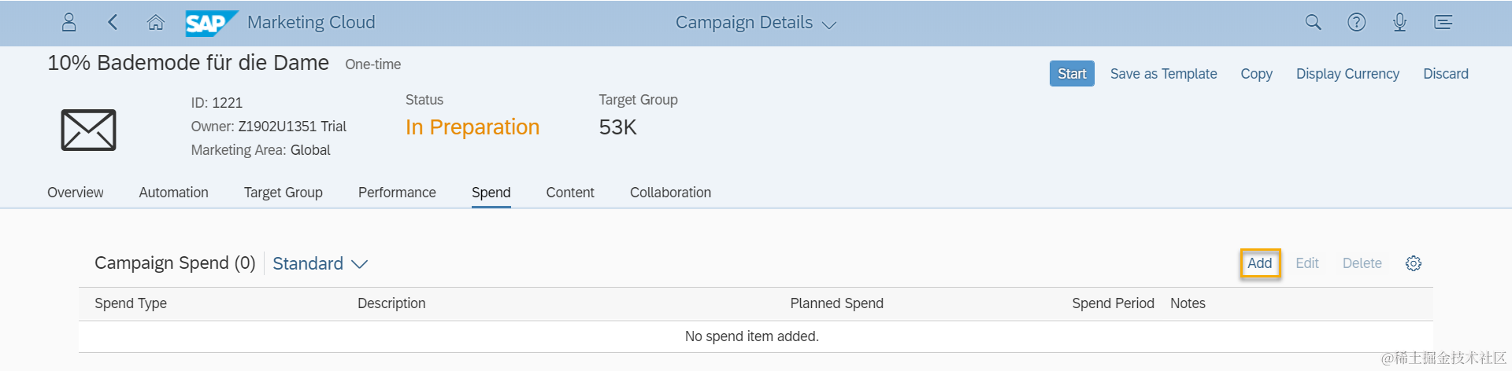Click the SAP logo
Image resolution: width=1512 pixels, height=371 pixels.
pyautogui.click(x=210, y=23)
